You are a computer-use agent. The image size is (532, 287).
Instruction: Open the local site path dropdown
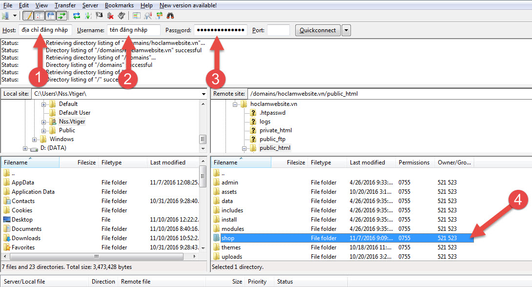(204, 93)
